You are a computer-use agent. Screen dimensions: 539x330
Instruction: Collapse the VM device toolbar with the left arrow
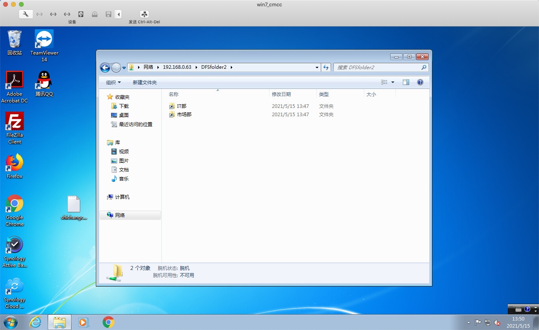[x=119, y=14]
